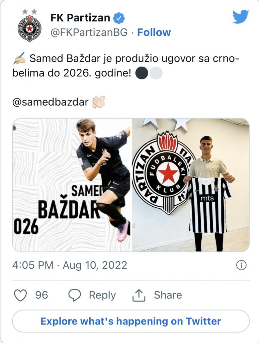
Task: Open the Samed Baždar action photo
Action: click(72, 185)
